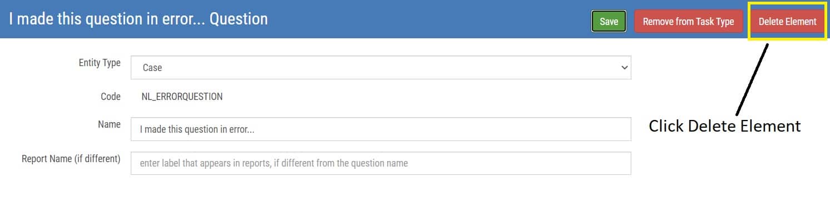Click the 'Click Delete Element' annotation text
Viewport: 830px width, 216px height.
[725, 126]
